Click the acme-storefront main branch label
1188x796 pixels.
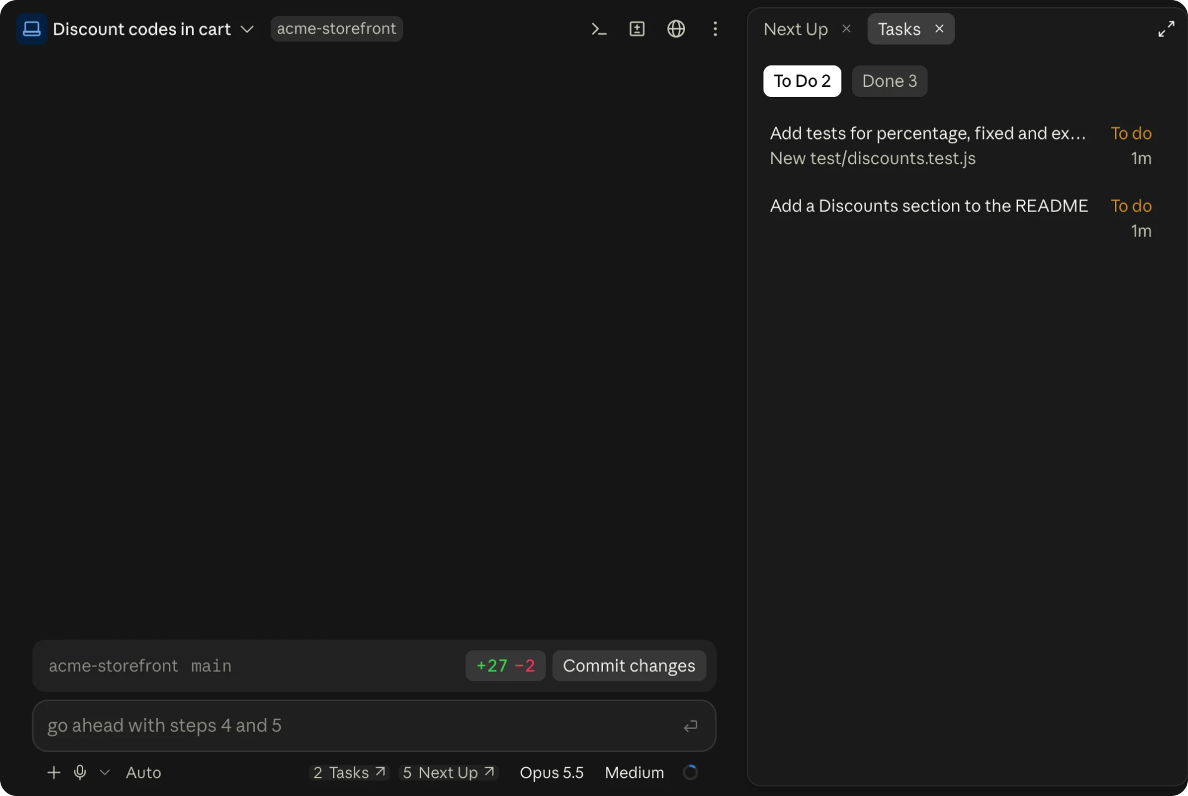(140, 666)
